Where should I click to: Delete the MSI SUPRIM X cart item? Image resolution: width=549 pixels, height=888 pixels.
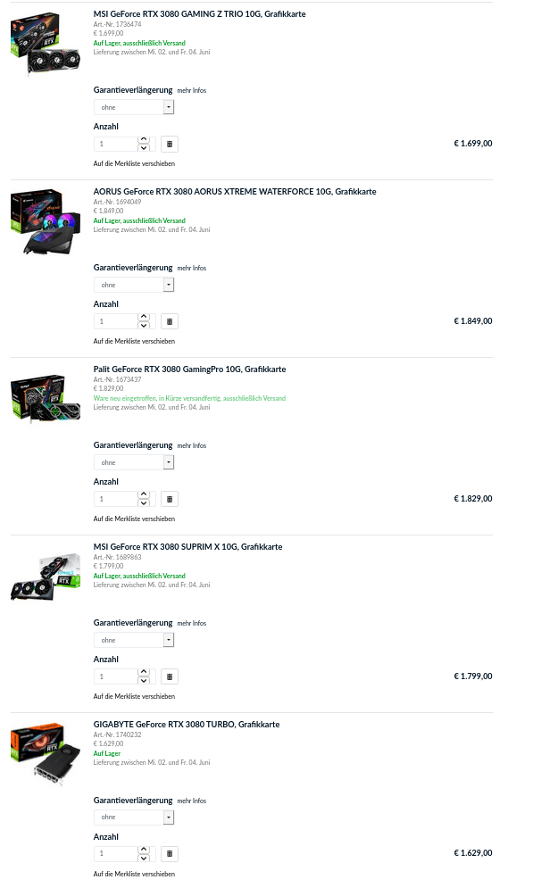click(x=171, y=676)
